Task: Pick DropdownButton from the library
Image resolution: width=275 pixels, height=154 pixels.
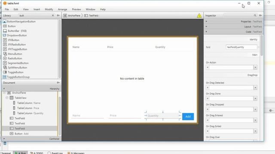Action: 17,35
